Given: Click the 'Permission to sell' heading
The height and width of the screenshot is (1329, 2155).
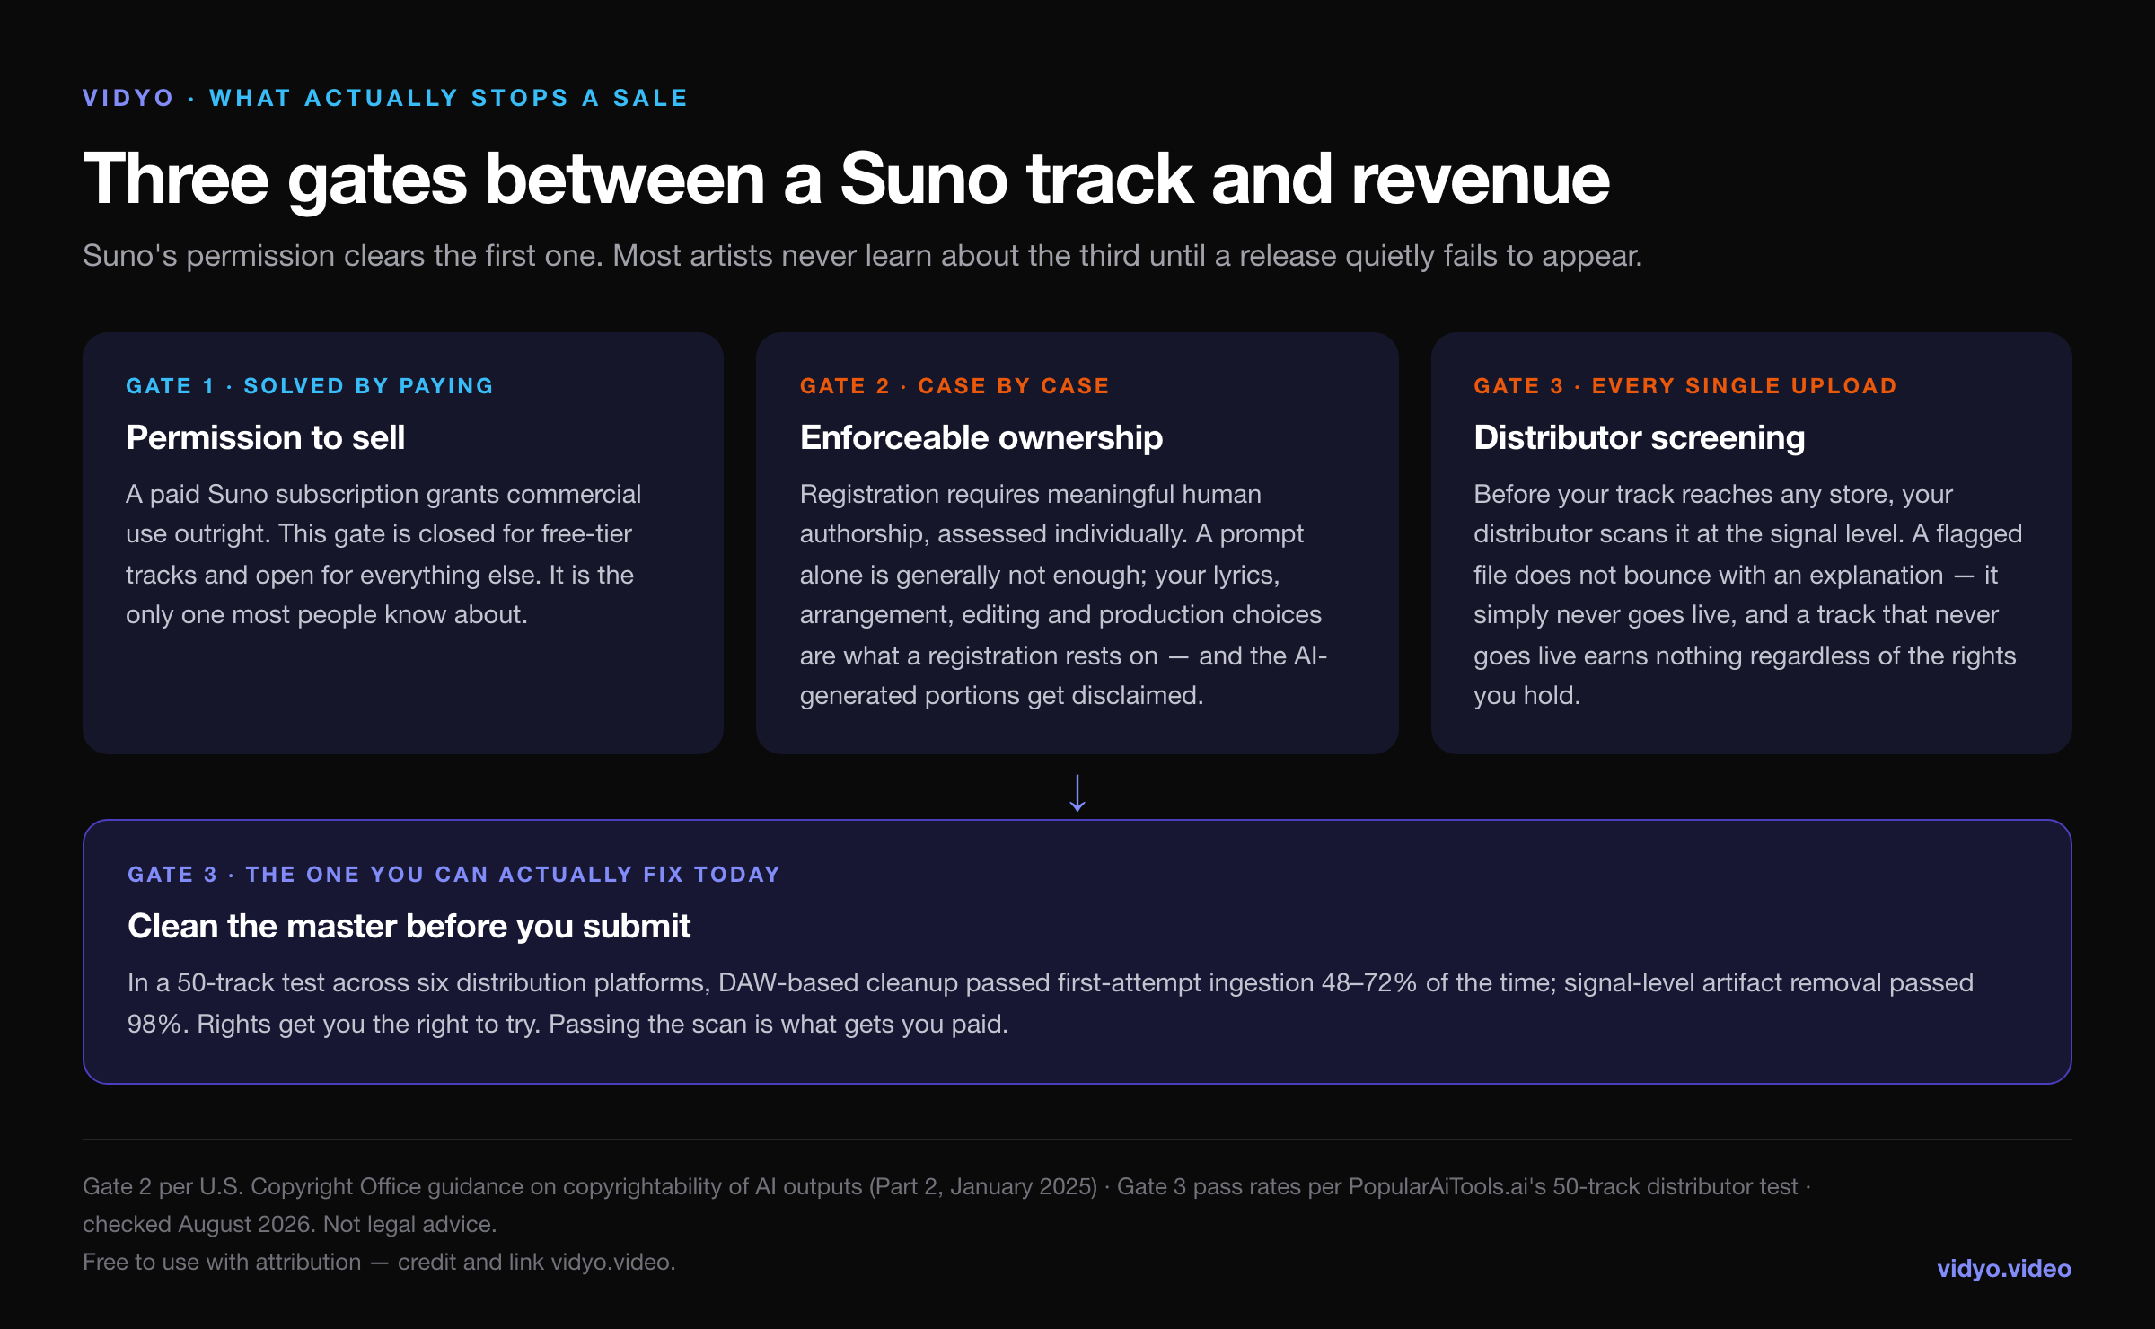Looking at the screenshot, I should [266, 437].
